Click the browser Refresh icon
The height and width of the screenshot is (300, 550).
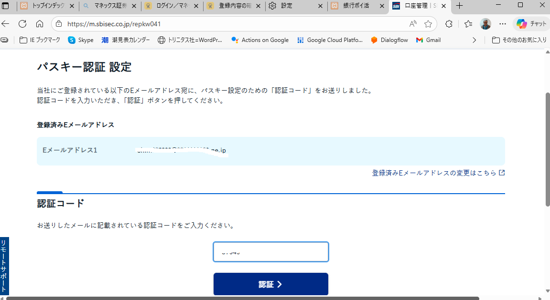click(22, 24)
